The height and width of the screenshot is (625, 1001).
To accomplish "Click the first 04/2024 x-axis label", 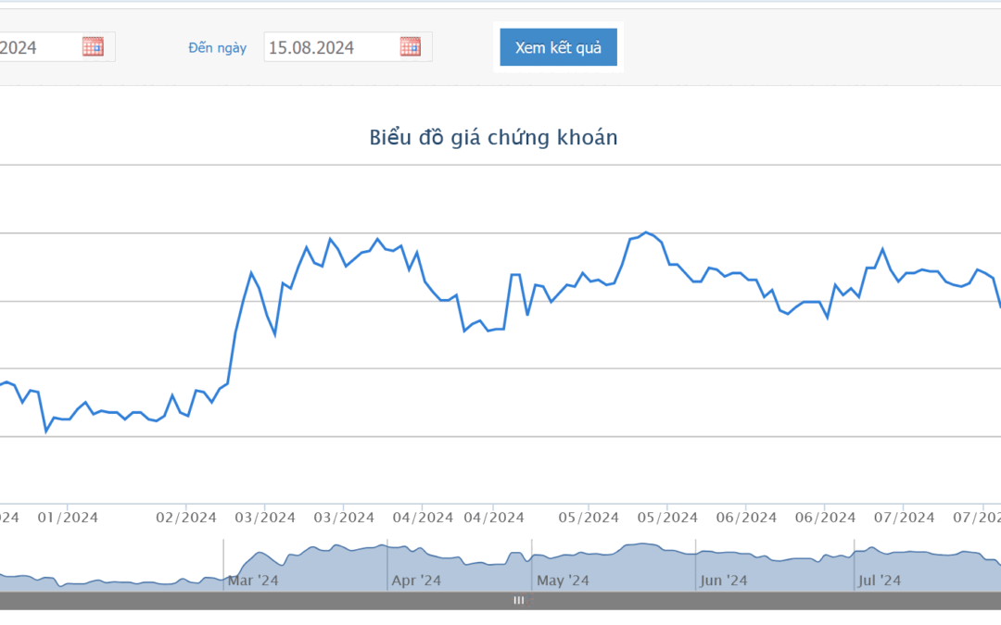I will pos(423,518).
